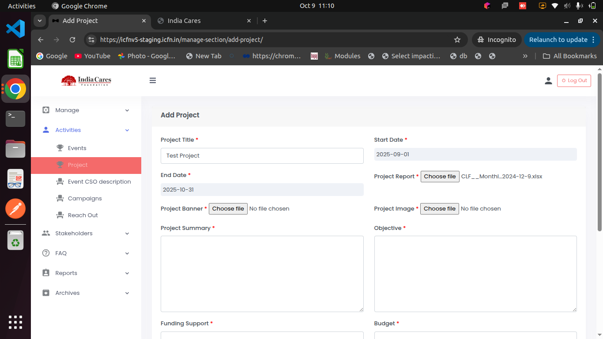Click the user profile icon
The height and width of the screenshot is (339, 603).
(x=548, y=81)
